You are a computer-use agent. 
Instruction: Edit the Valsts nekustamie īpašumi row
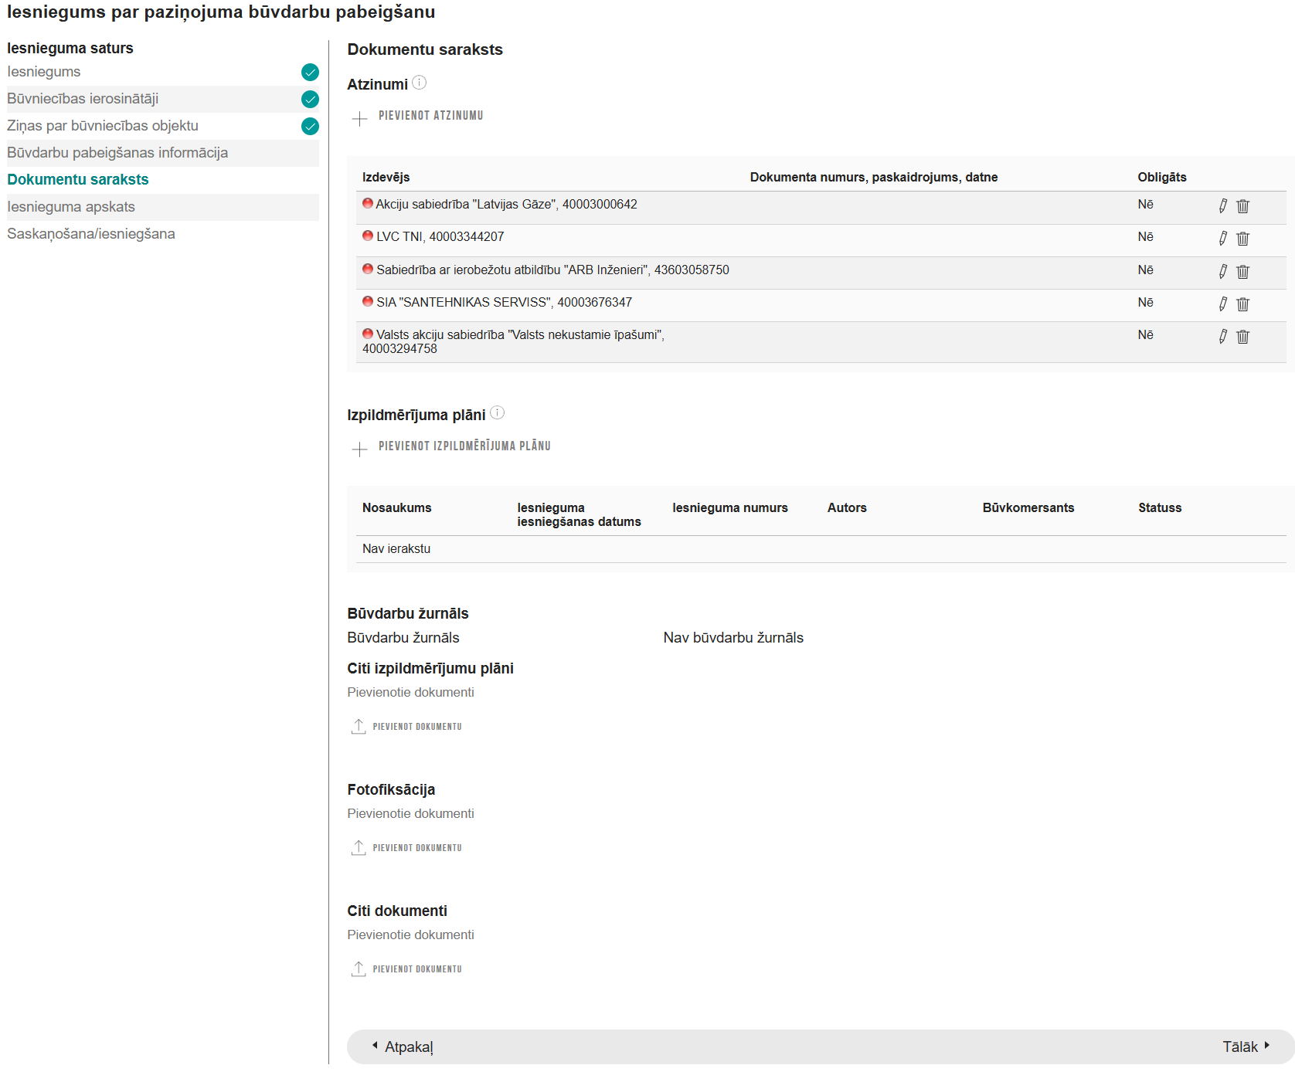(x=1223, y=337)
